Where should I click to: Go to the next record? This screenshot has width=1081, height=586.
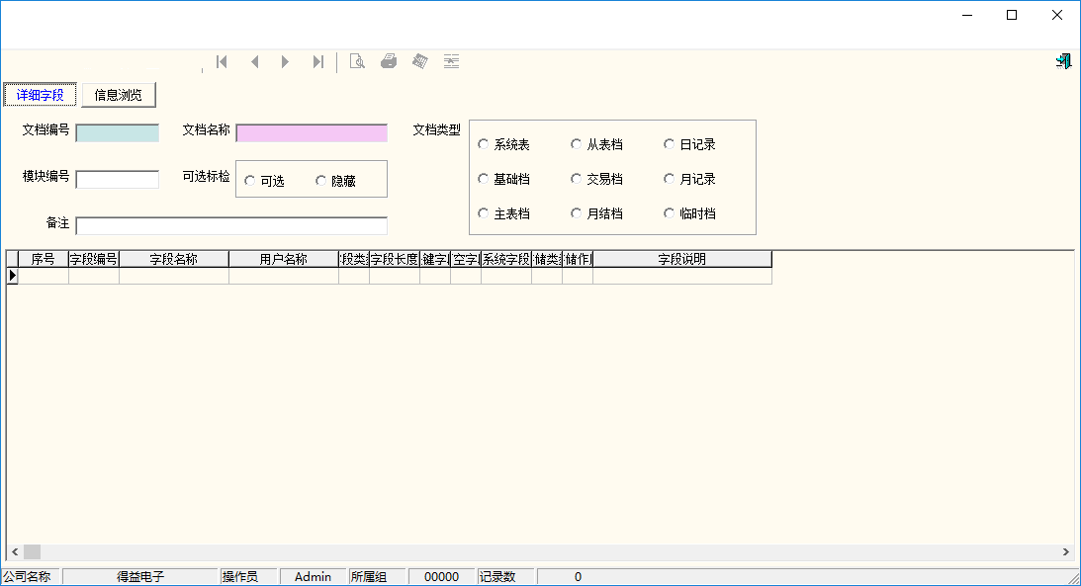click(x=285, y=62)
